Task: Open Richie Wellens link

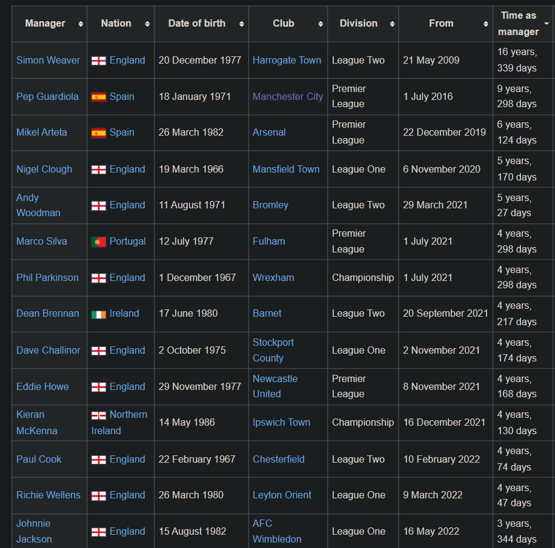Action: [48, 495]
